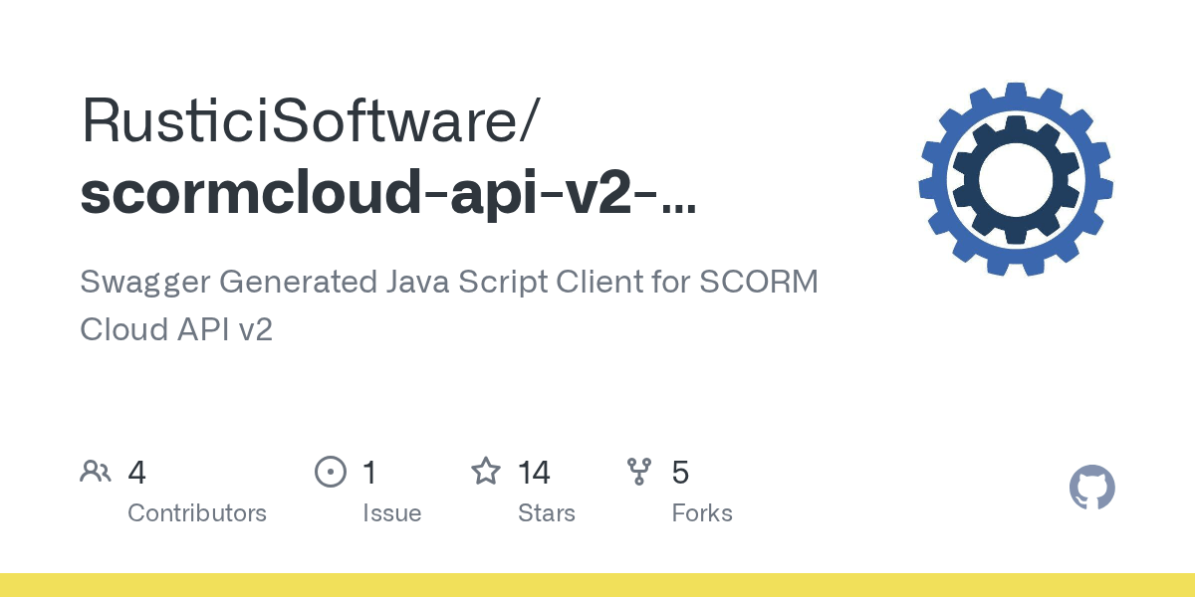Select the count 4 beside Contributors

pos(136,472)
